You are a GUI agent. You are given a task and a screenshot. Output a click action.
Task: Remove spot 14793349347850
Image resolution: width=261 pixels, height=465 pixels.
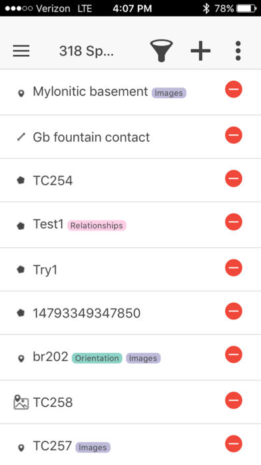click(x=234, y=311)
